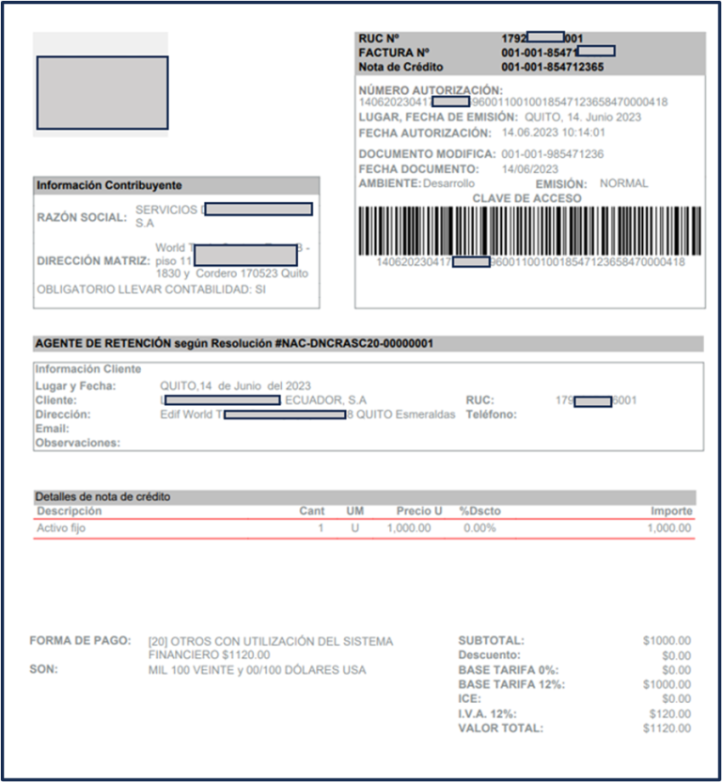Click the AGENTE DE RETENCIÓN resolution banner

[x=234, y=344]
